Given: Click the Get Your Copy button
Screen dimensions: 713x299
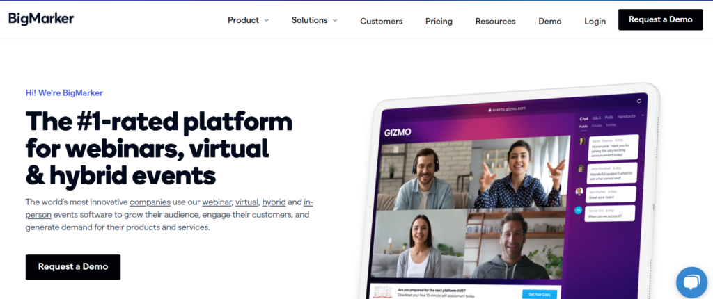Looking at the screenshot, I should (541, 294).
